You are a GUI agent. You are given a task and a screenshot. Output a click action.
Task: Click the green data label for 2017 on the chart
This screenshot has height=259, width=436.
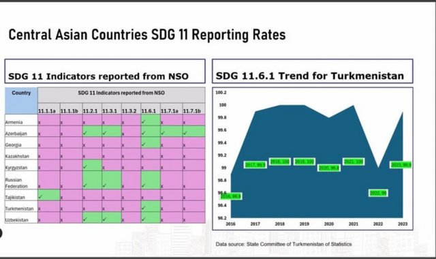pos(255,165)
